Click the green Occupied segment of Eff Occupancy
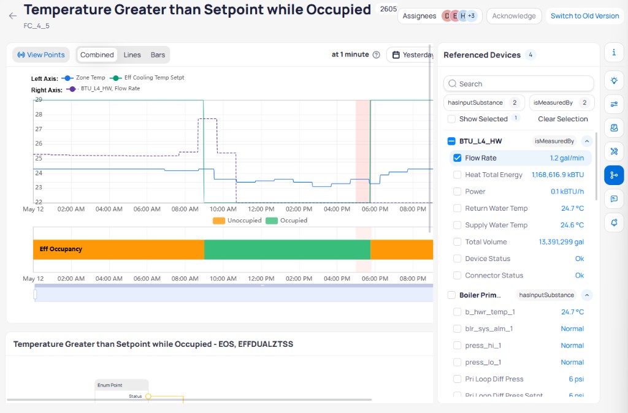 click(x=287, y=249)
